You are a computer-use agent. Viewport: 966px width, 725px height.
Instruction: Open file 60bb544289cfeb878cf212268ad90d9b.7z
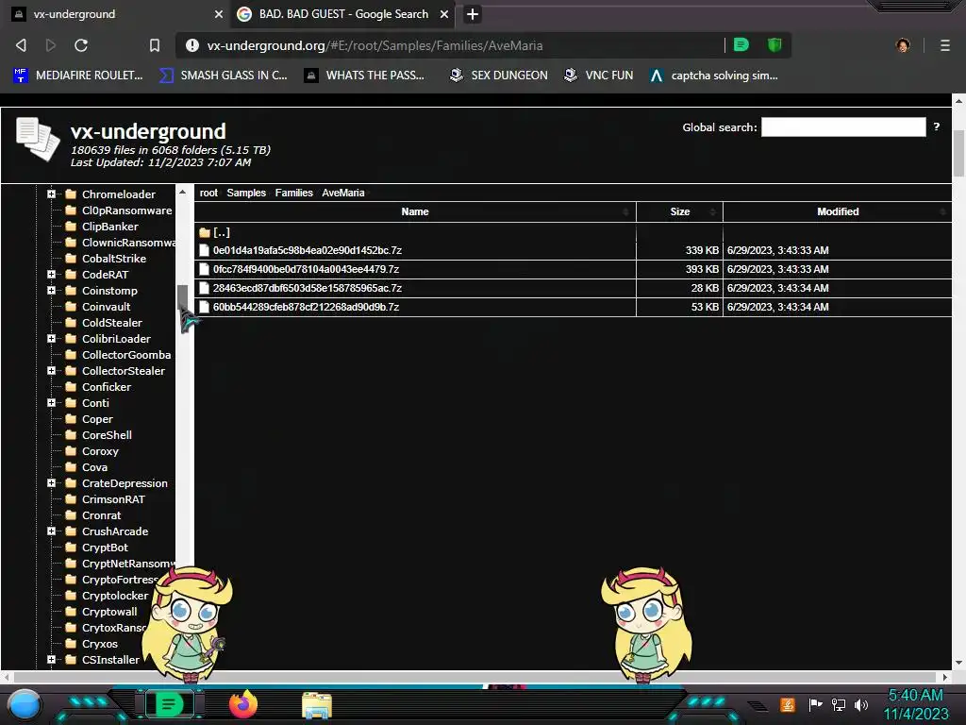pyautogui.click(x=307, y=307)
